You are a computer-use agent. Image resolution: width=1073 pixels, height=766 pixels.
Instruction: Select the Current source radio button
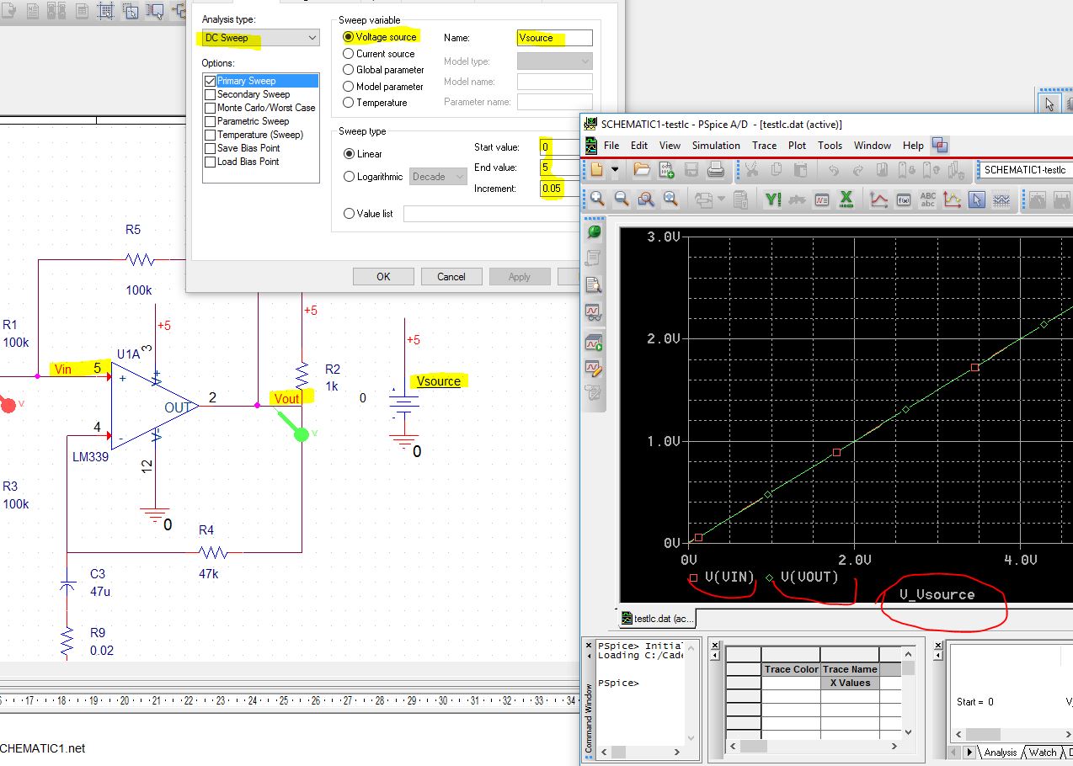tap(349, 54)
